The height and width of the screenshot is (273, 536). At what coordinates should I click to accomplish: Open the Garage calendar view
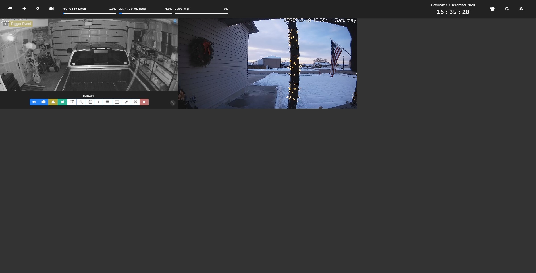[90, 102]
